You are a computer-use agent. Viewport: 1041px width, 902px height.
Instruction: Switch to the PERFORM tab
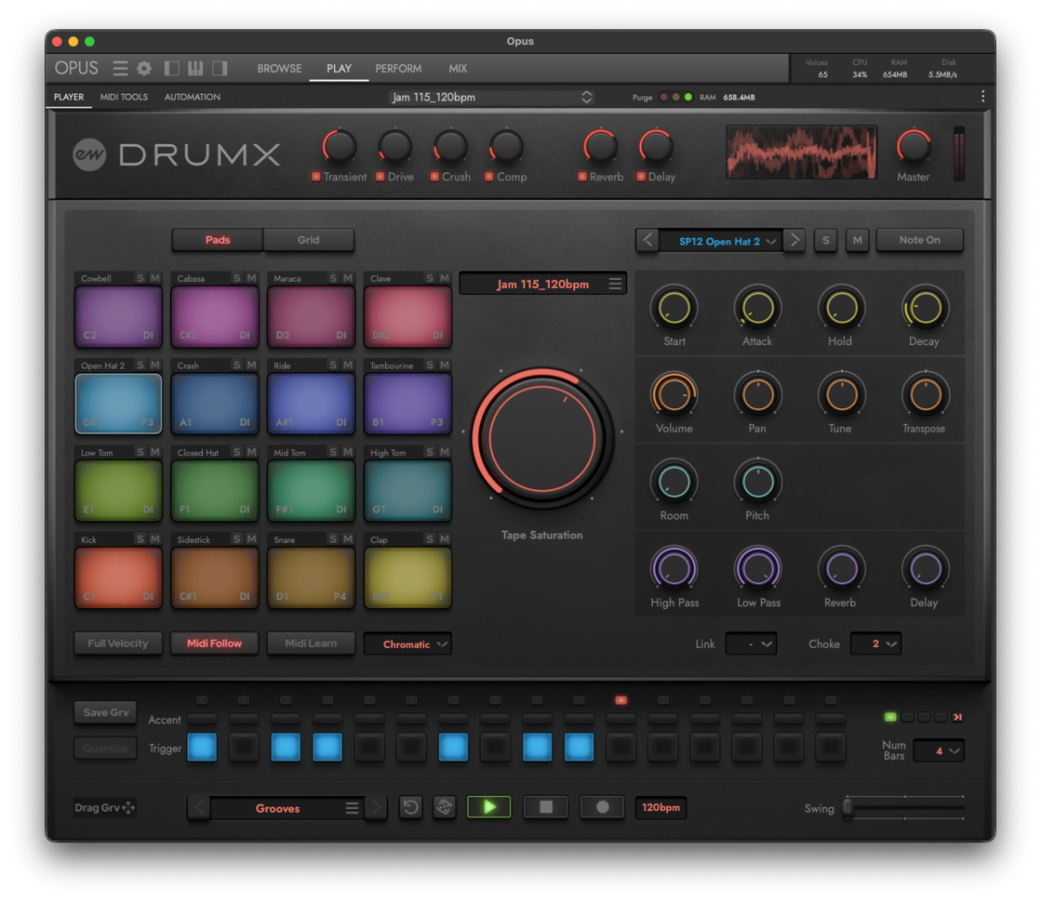(x=398, y=69)
